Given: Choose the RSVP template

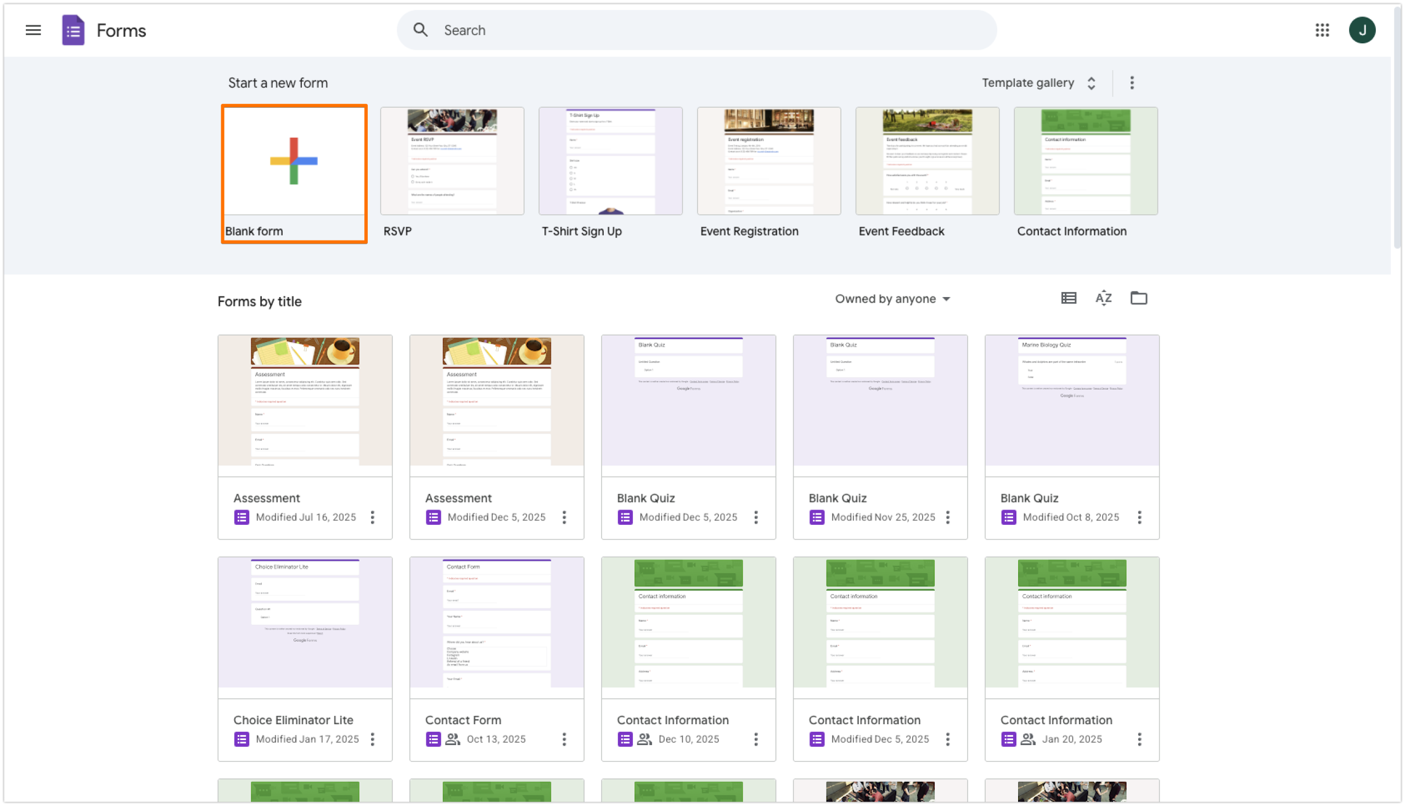Looking at the screenshot, I should pyautogui.click(x=452, y=161).
